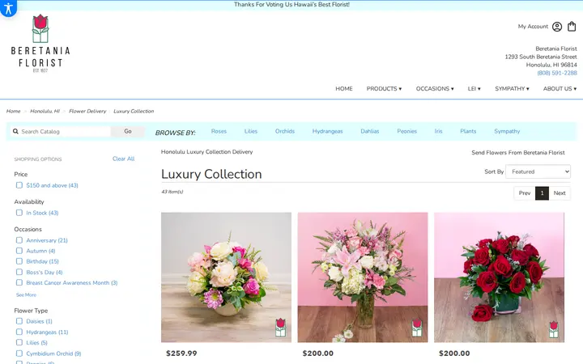The height and width of the screenshot is (364, 583).
Task: Check the Lilies flower type checkbox
Action: [x=19, y=342]
